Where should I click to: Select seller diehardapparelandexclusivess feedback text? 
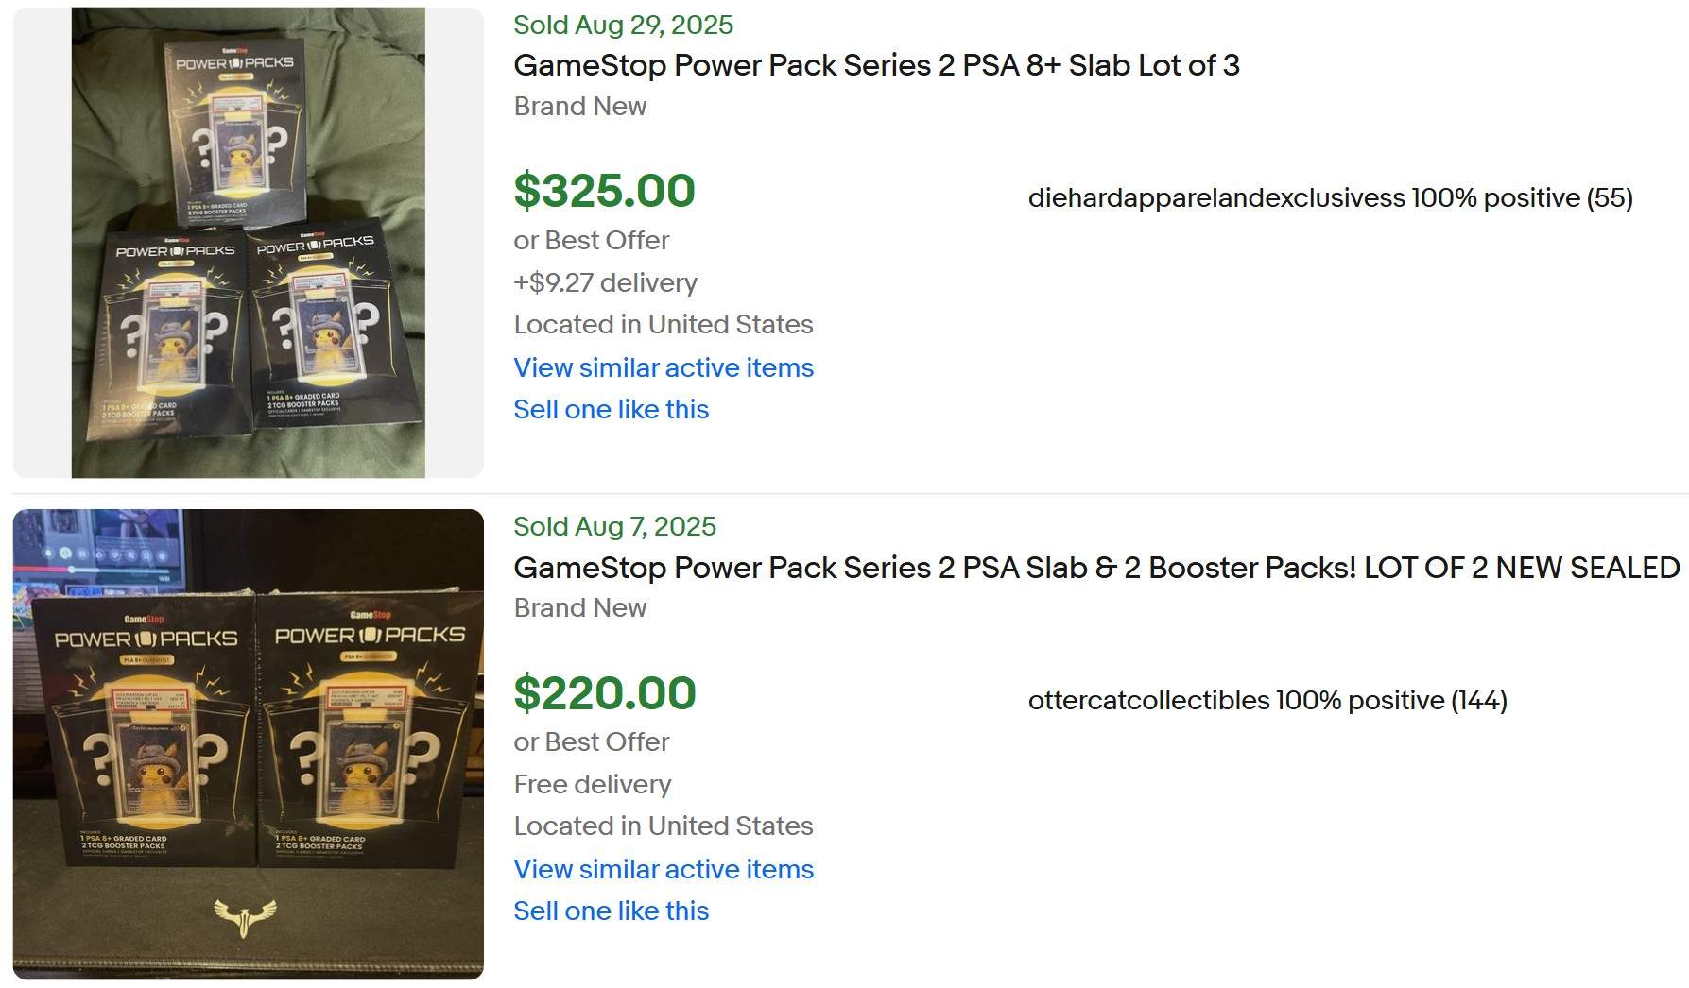click(x=1329, y=198)
